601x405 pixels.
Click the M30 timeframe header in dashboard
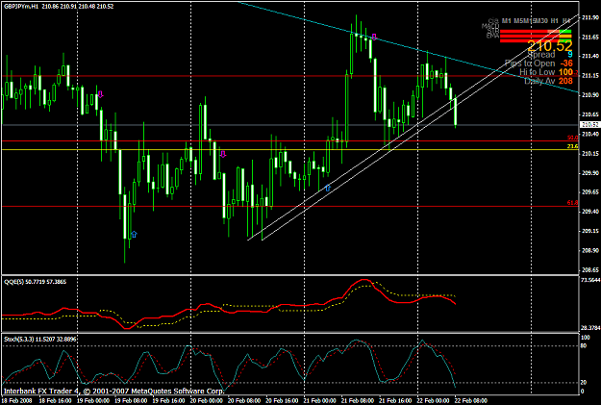[x=540, y=20]
